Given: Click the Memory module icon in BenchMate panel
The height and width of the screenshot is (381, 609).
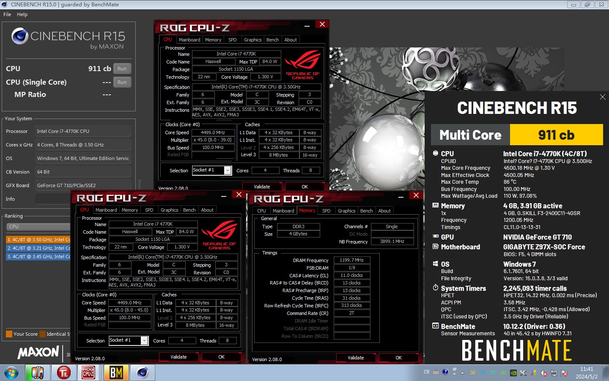Looking at the screenshot, I should coord(435,205).
